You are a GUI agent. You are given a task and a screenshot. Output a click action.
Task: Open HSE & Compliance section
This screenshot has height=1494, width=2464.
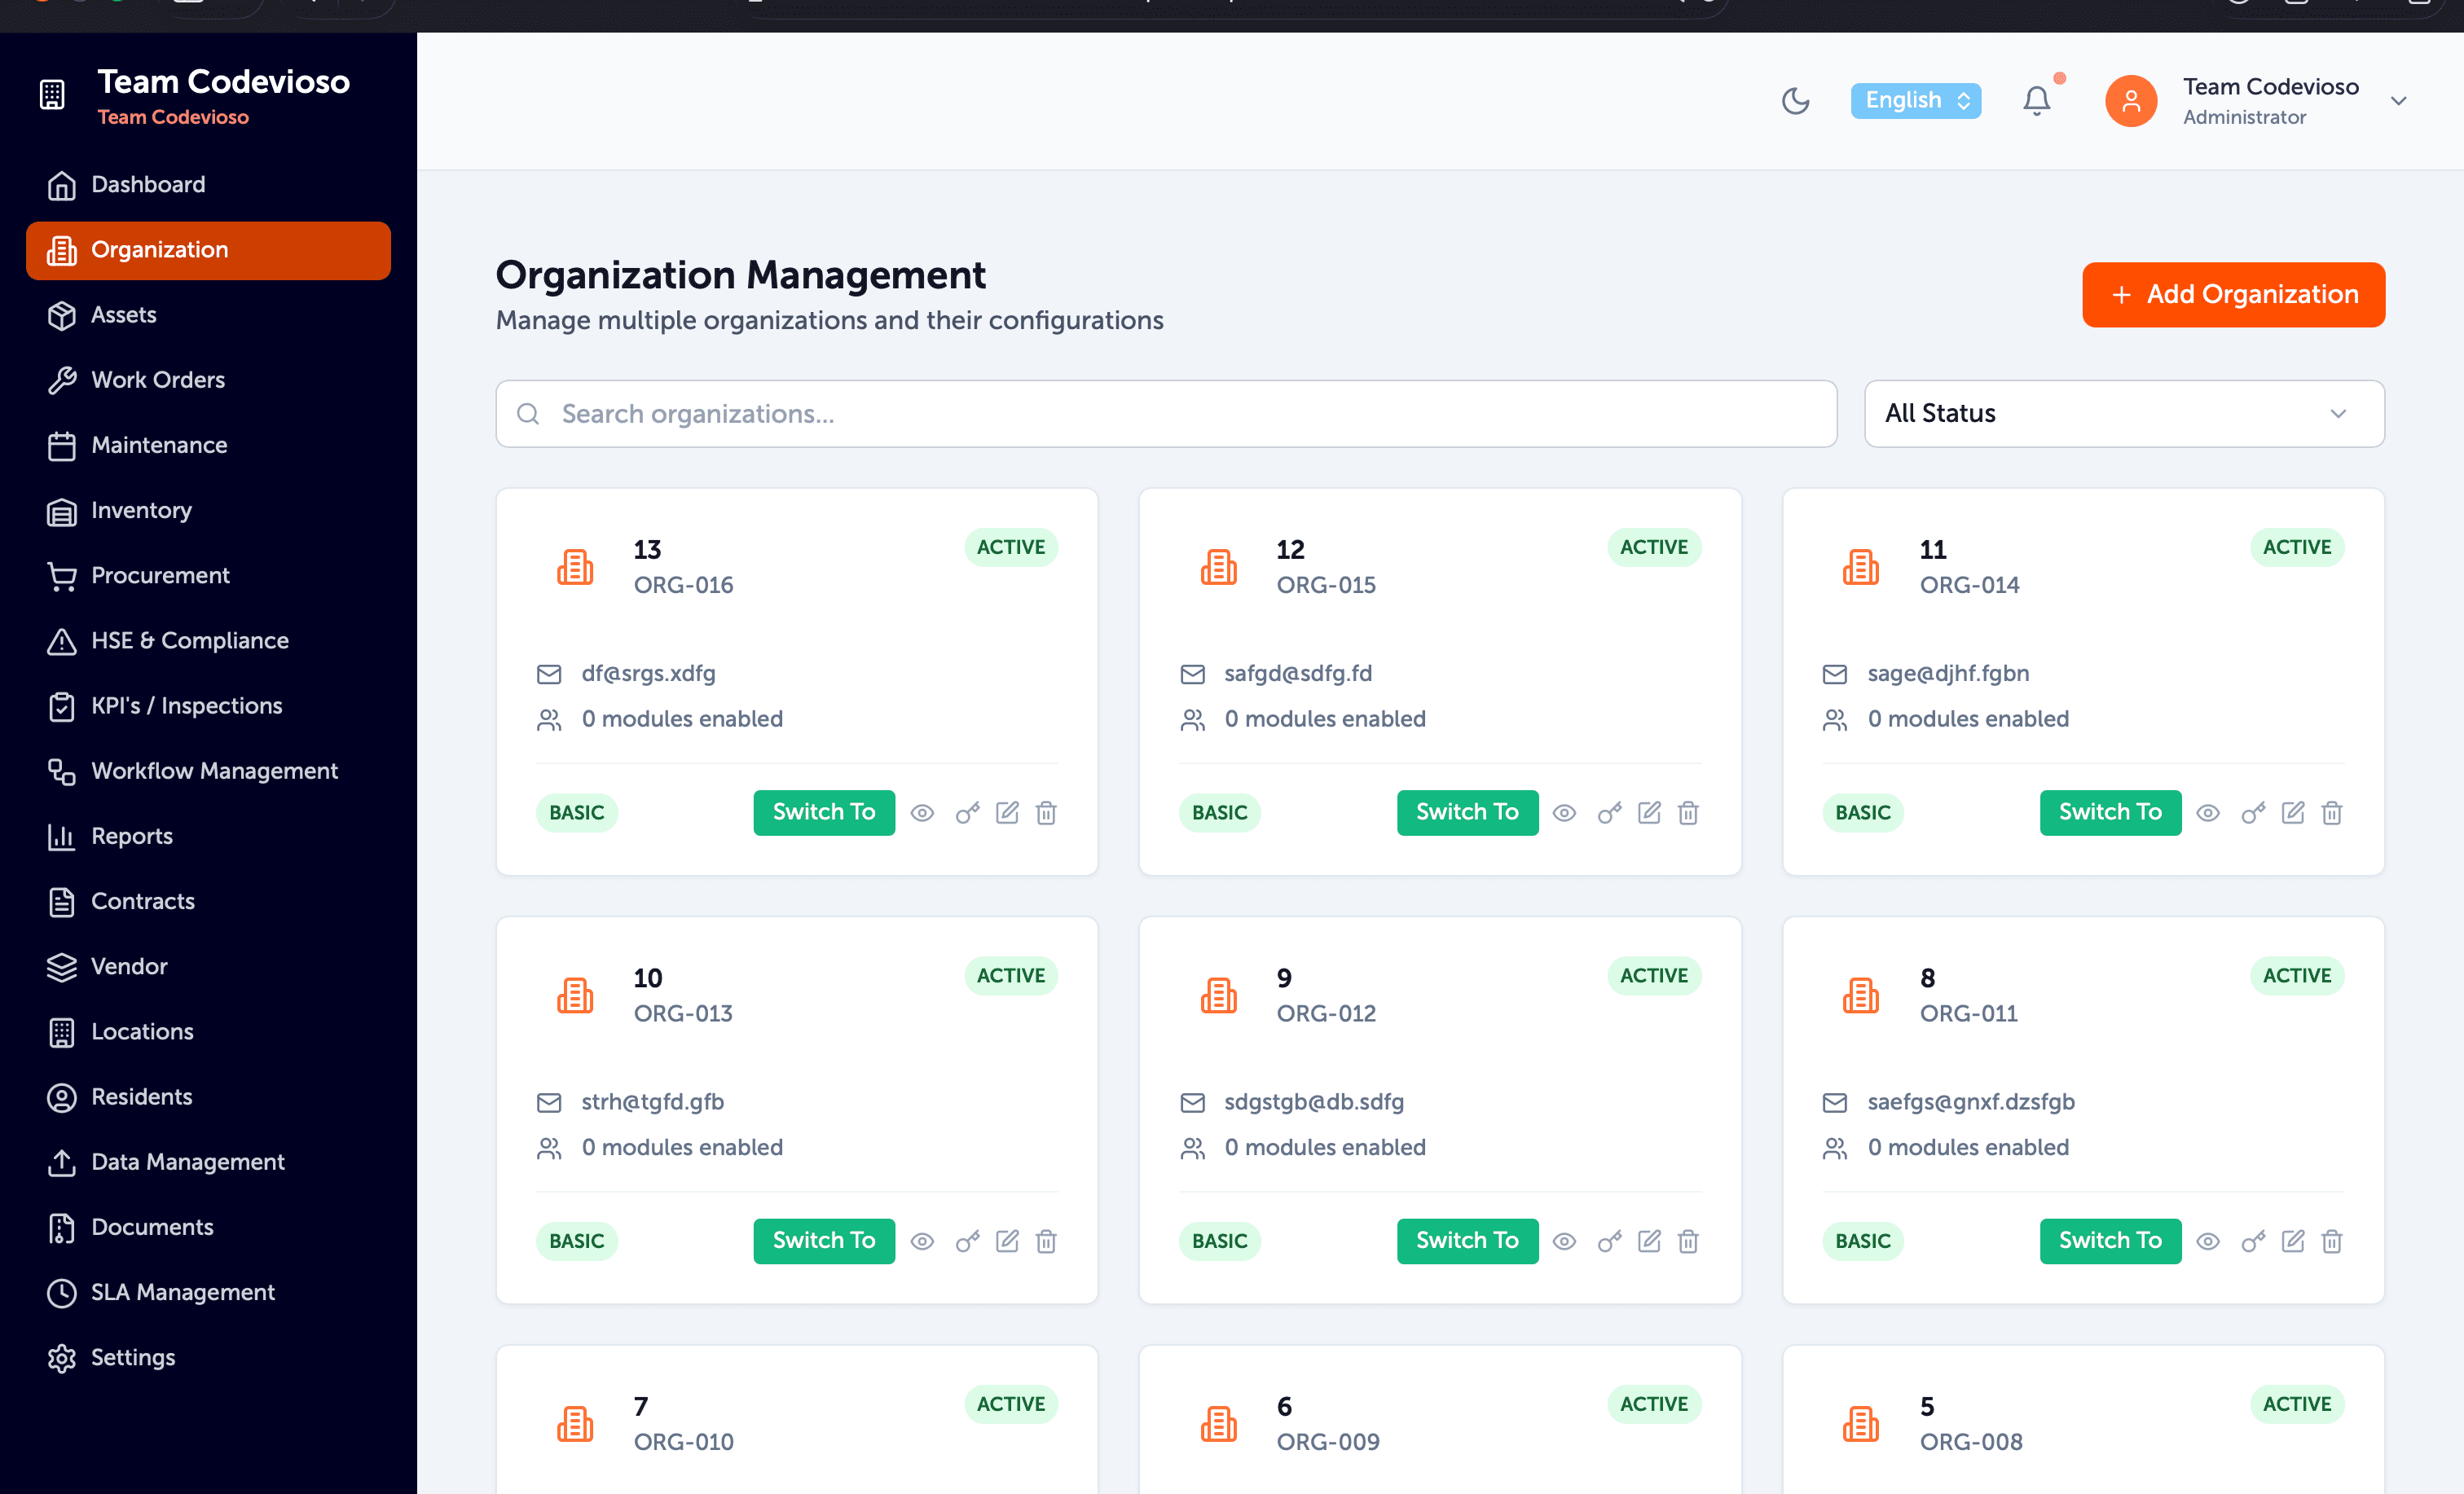tap(208, 641)
